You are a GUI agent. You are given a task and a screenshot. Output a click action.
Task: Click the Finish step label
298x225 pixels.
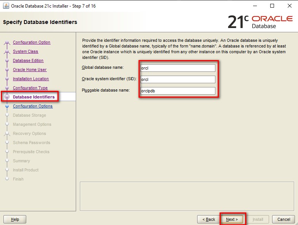click(x=18, y=179)
